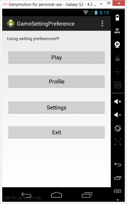127x204 pixels.
Task: Open the Settings button
Action: [57, 108]
